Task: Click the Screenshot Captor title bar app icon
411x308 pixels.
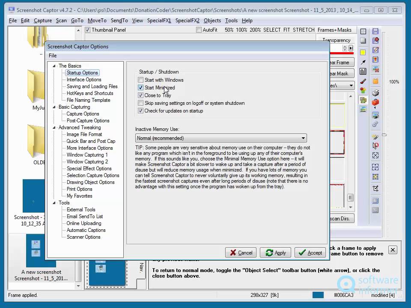Action: coord(11,10)
